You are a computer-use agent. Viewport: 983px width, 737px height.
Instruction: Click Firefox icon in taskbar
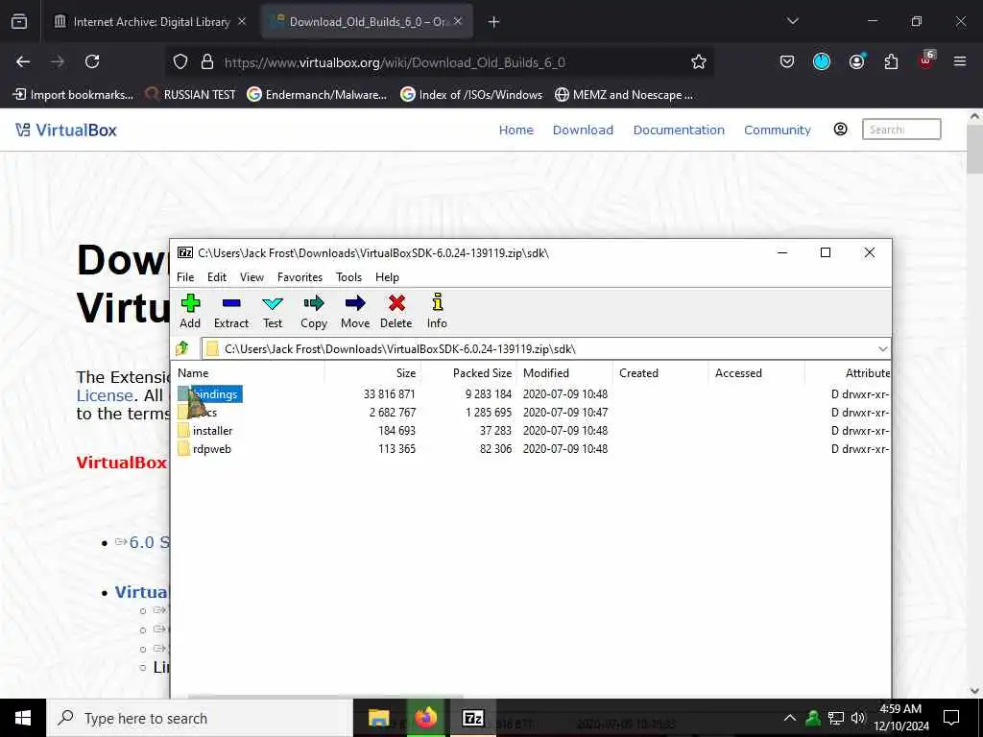click(x=425, y=718)
